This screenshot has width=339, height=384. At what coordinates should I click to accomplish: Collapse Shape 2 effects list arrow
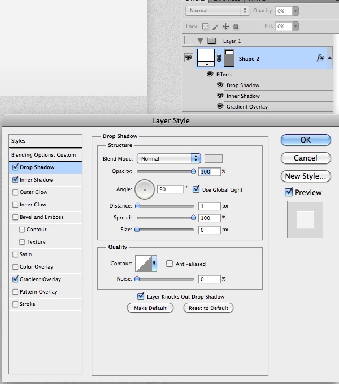click(329, 58)
